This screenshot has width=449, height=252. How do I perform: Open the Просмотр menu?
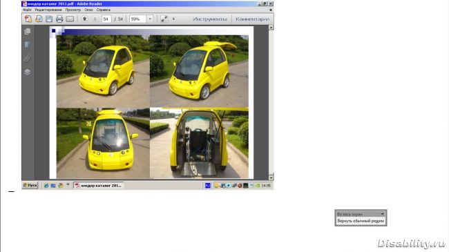(x=73, y=10)
